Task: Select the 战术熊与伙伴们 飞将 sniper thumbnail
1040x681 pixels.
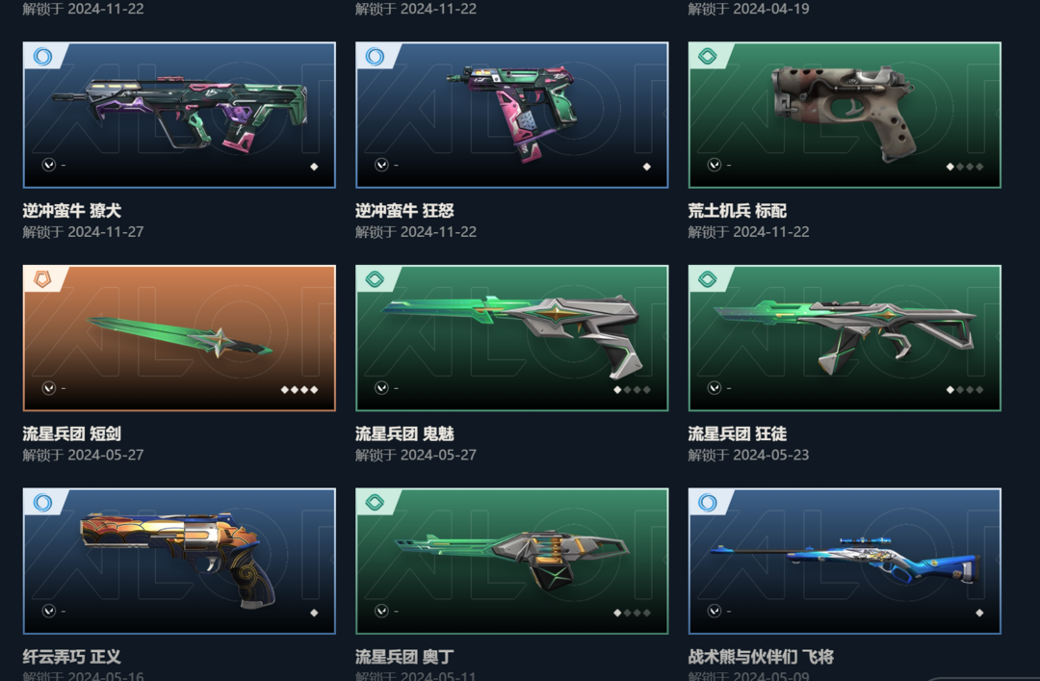Action: tap(845, 561)
